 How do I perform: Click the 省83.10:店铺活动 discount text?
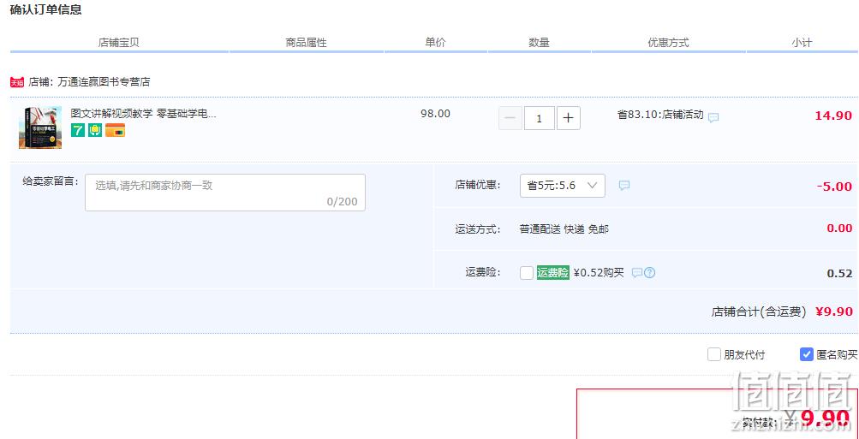(x=660, y=115)
